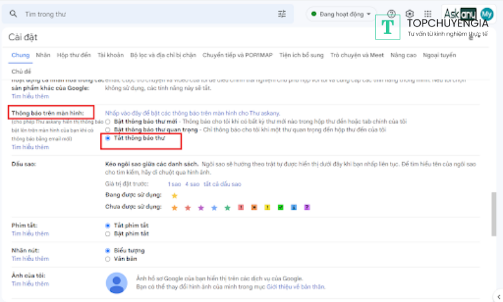
Task: Enable 'Bật phím tắt' radio option
Action: tap(108, 234)
